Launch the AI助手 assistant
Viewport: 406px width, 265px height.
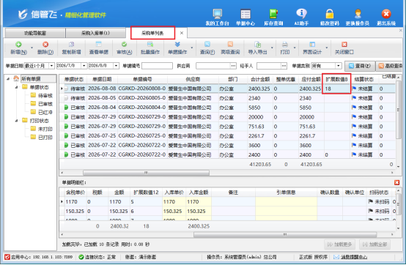pos(301,17)
